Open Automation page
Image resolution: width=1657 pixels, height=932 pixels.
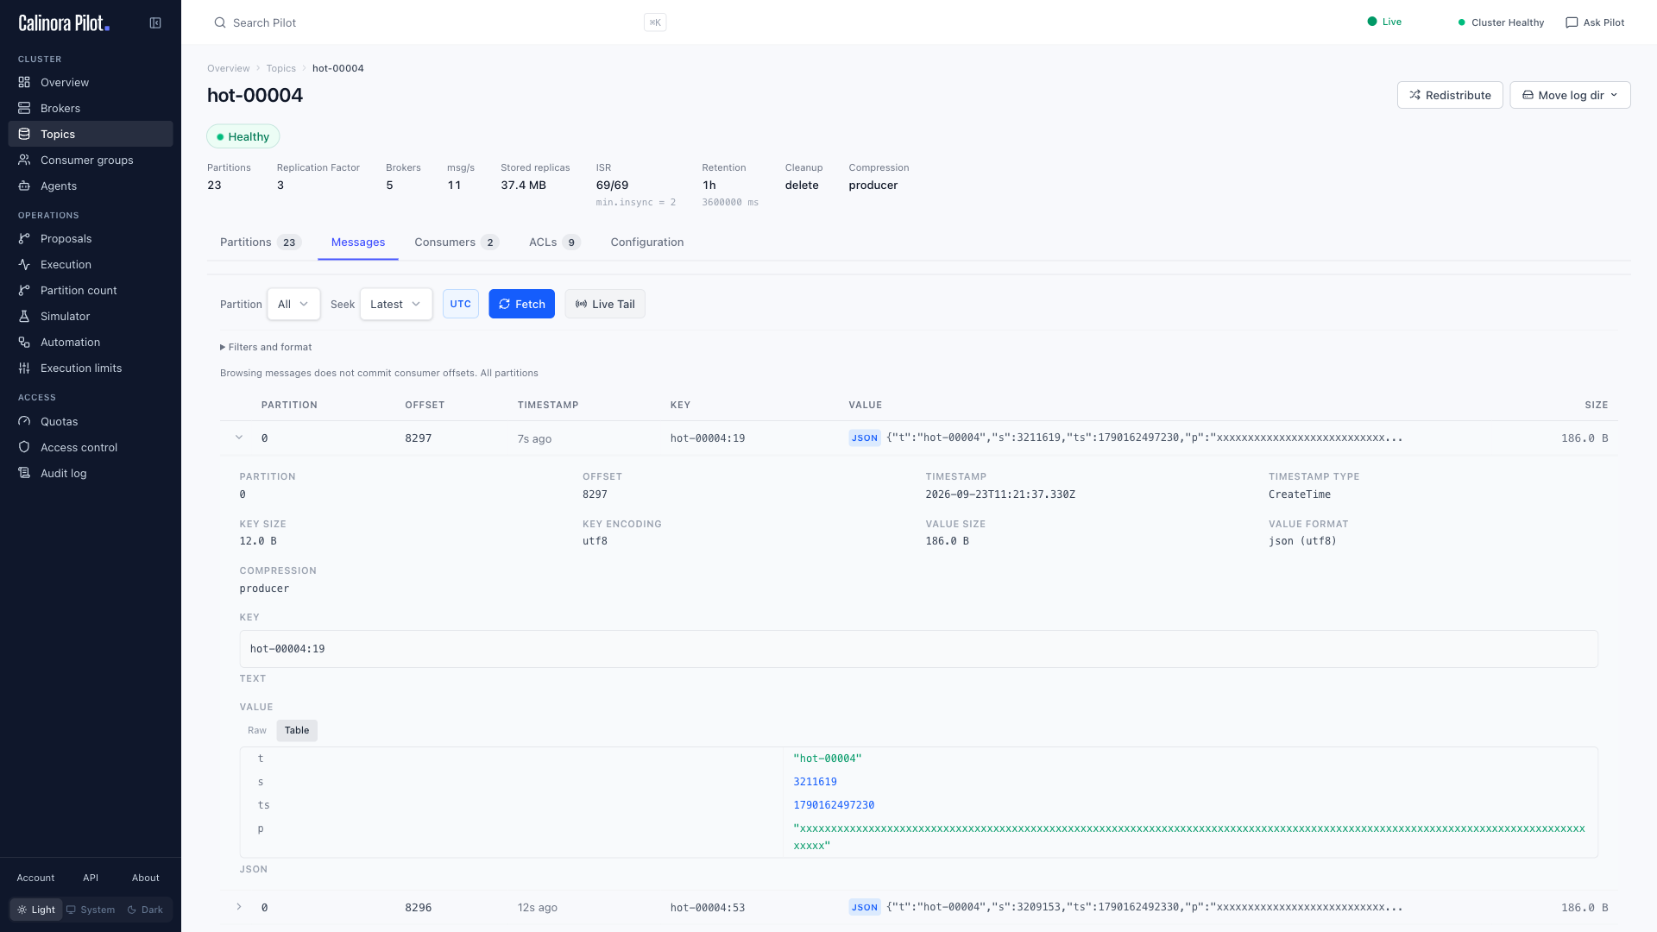(x=91, y=342)
